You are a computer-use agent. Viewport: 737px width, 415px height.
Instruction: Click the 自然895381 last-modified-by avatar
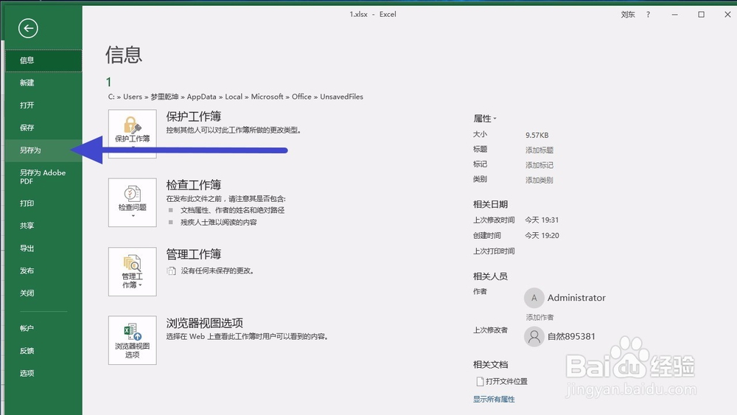[x=534, y=337]
